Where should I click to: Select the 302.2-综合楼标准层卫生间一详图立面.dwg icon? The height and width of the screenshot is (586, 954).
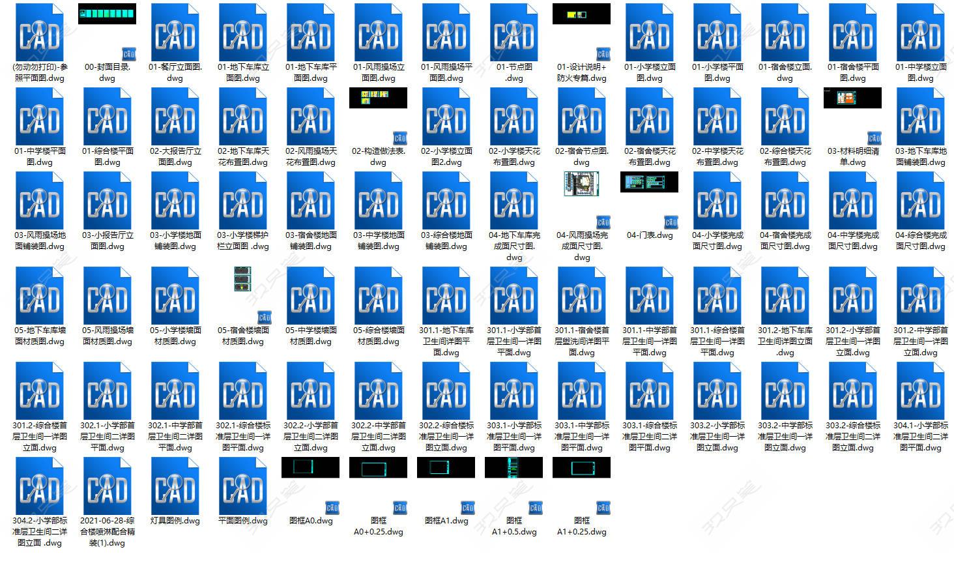(x=446, y=390)
